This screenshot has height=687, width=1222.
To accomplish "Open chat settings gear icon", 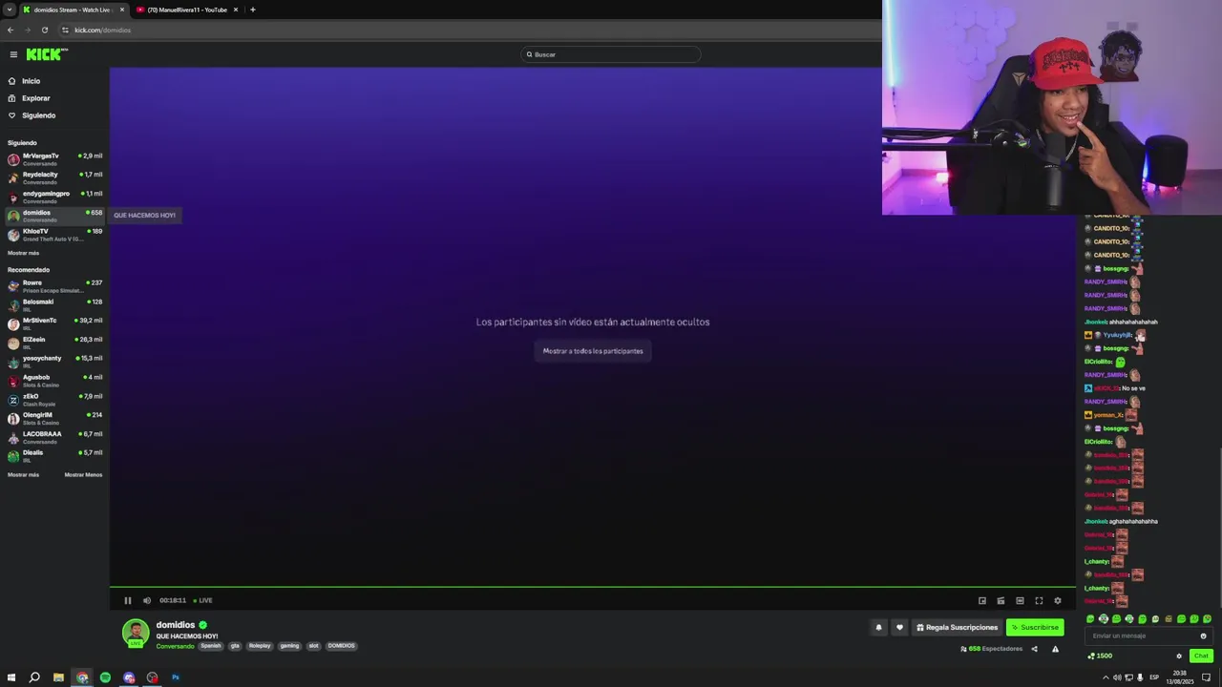I will click(1178, 656).
